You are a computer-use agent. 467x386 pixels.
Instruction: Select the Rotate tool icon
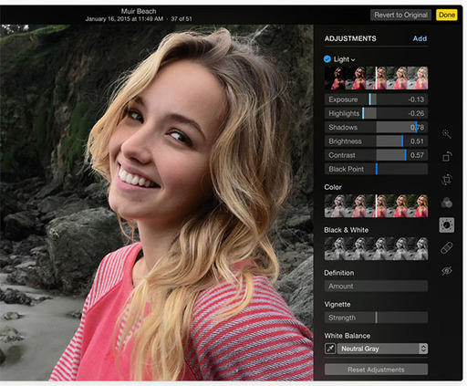[447, 157]
